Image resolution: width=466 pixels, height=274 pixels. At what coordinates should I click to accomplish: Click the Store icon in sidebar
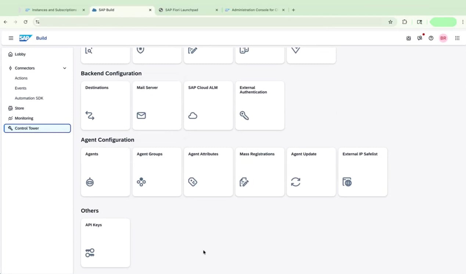[x=10, y=108]
